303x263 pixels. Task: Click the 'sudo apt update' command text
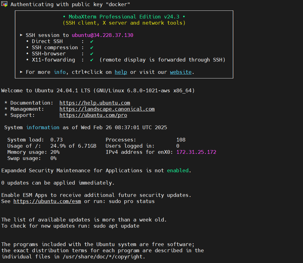pyautogui.click(x=116, y=226)
